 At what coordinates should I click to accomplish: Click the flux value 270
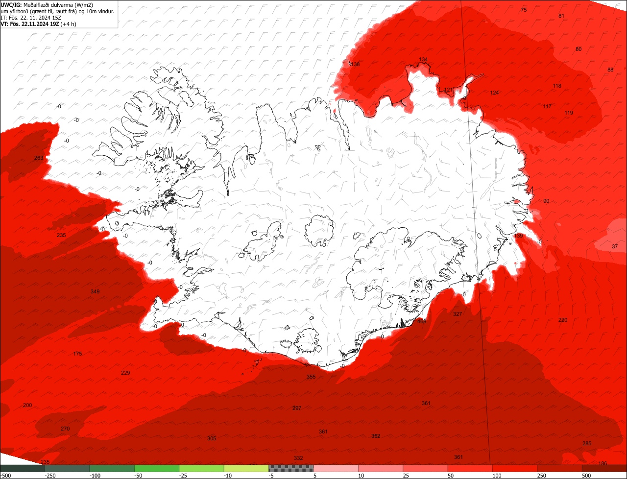[x=65, y=429]
